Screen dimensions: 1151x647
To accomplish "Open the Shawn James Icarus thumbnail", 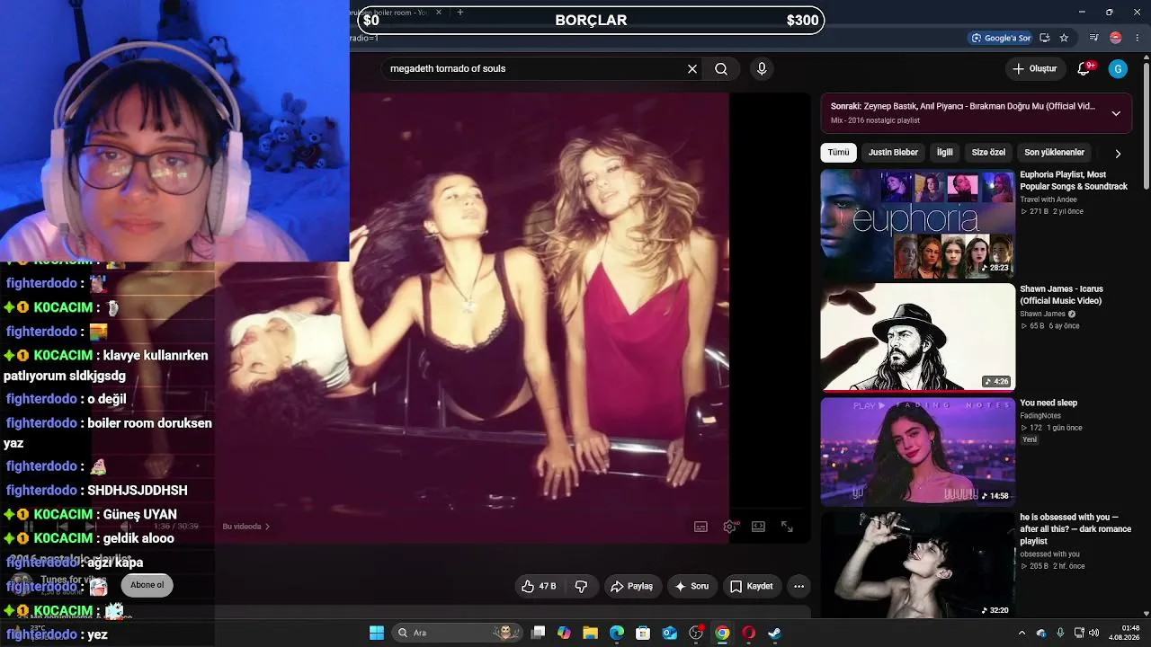I will (x=917, y=337).
